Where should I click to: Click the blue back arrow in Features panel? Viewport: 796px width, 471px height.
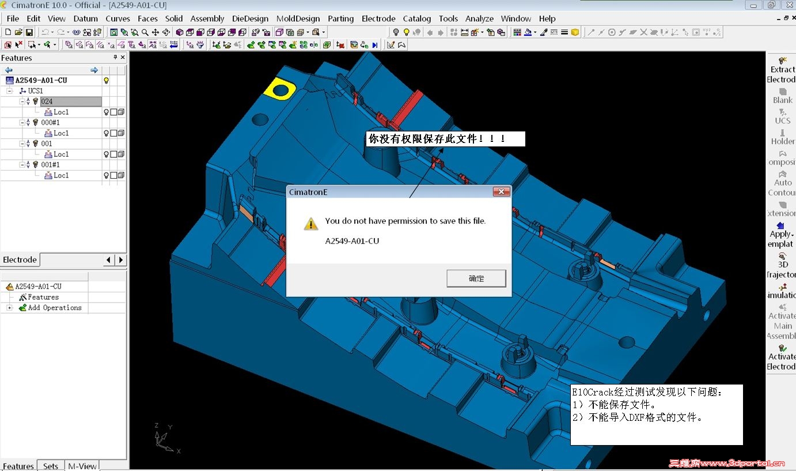coord(9,70)
